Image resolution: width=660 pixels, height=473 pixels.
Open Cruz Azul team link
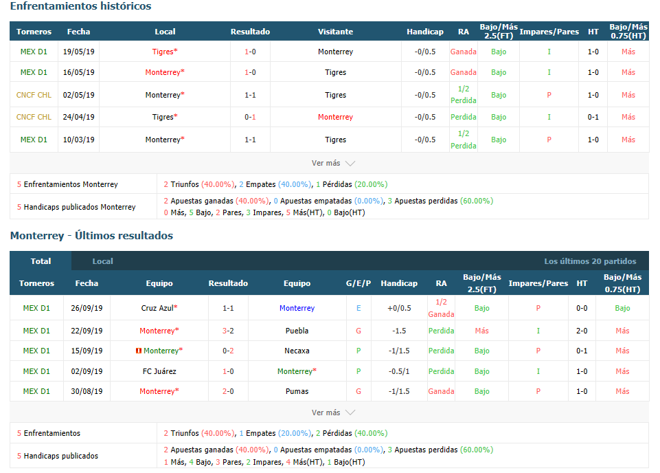point(159,308)
